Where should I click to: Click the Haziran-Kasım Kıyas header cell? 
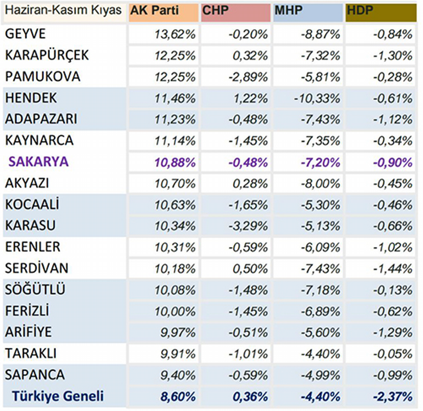[63, 11]
